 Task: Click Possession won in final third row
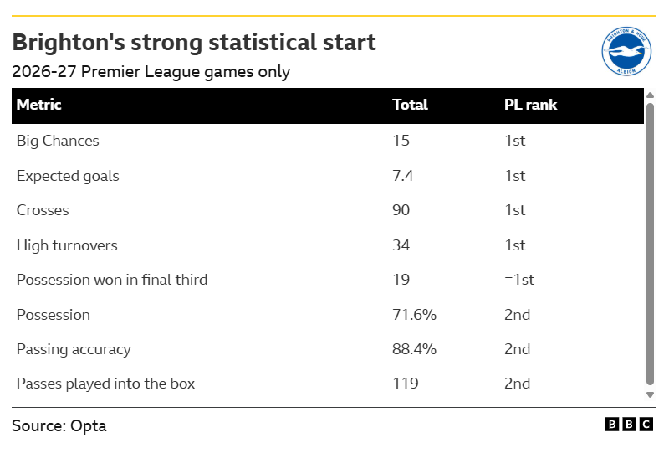click(x=328, y=280)
